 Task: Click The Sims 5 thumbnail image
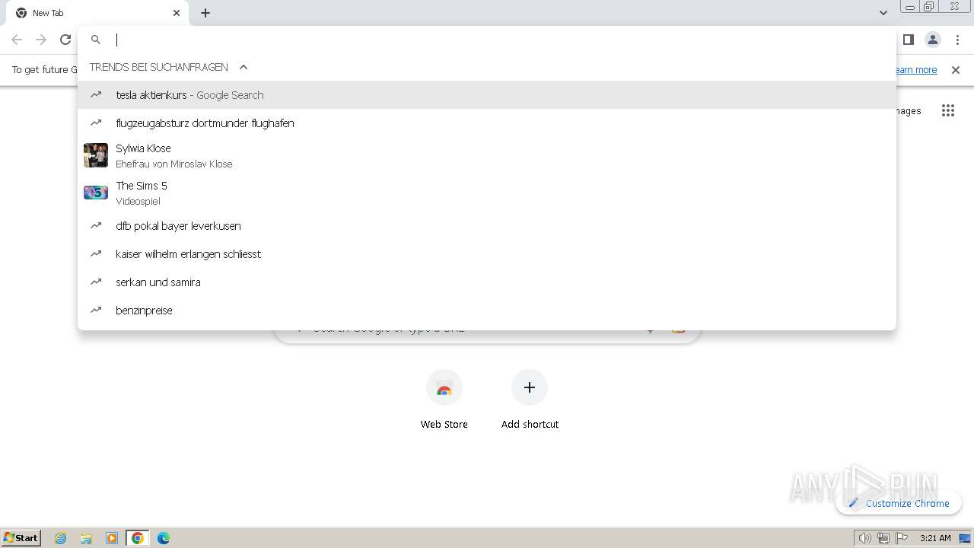tap(96, 193)
